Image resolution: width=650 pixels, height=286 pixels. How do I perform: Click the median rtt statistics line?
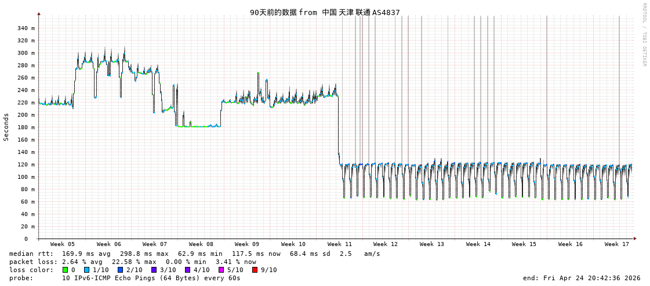(194, 254)
